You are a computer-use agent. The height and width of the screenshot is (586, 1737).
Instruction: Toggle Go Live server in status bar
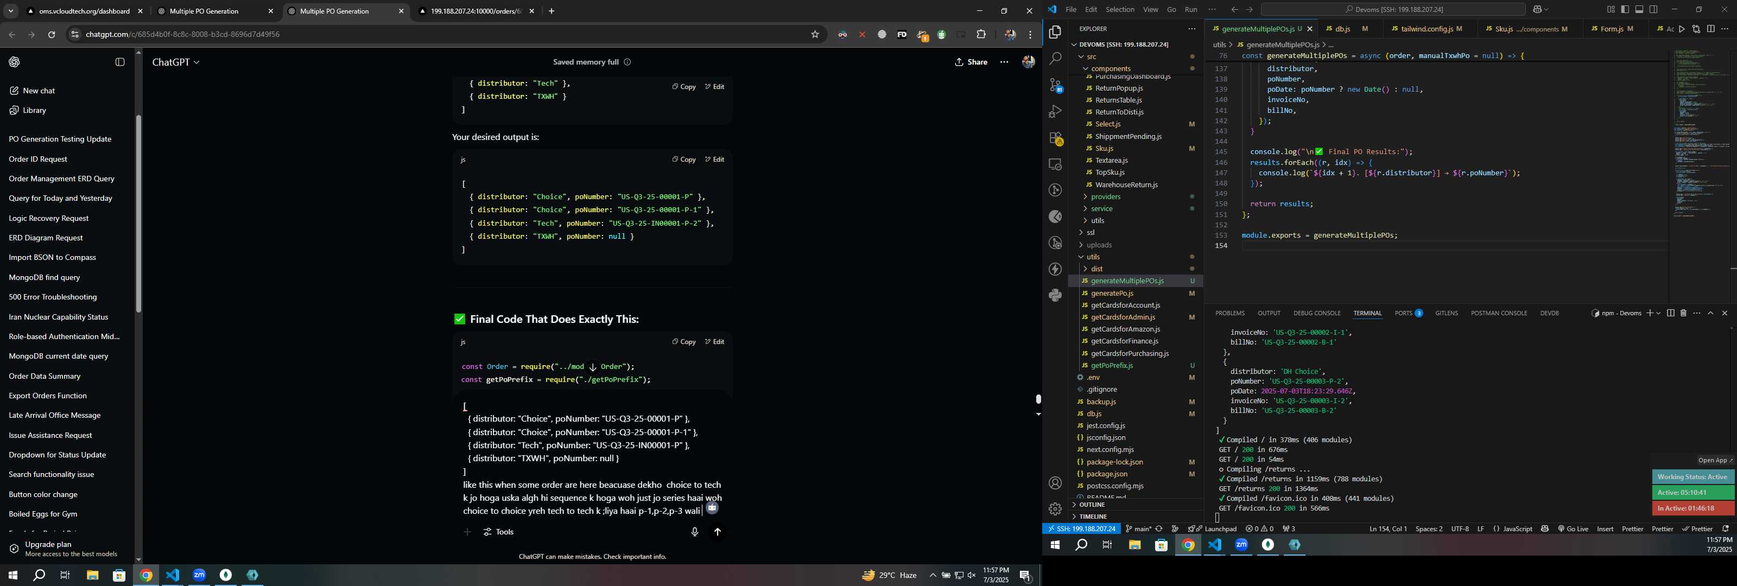coord(1573,528)
